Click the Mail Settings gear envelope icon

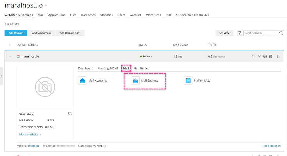(135, 81)
